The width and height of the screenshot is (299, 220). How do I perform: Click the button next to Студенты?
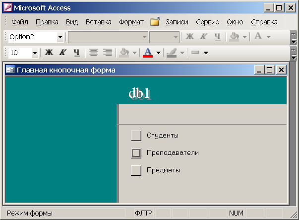(136, 136)
